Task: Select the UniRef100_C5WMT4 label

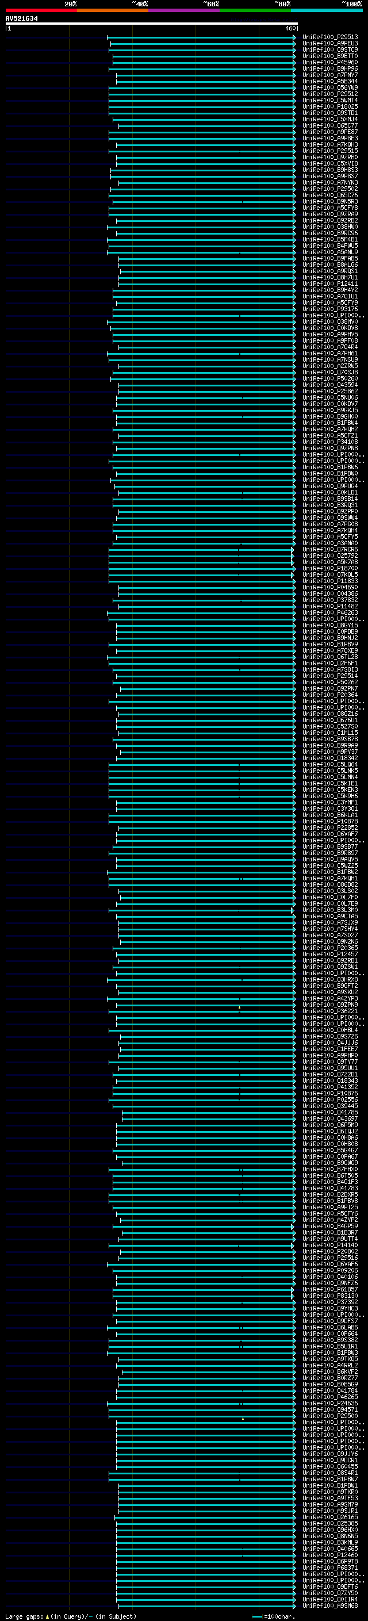Action: point(329,100)
